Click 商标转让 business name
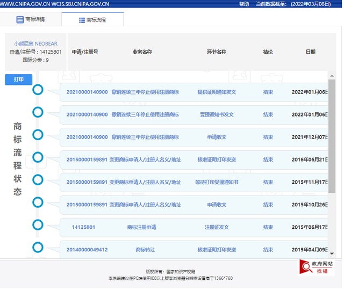This screenshot has height=290, width=344. (145, 250)
